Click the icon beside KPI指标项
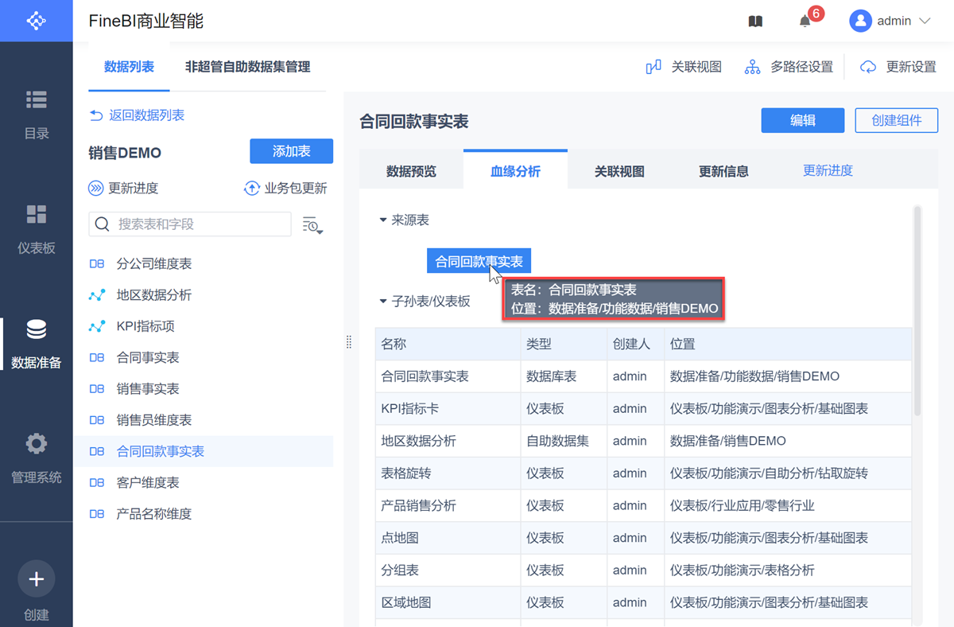The width and height of the screenshot is (954, 627). click(x=97, y=326)
